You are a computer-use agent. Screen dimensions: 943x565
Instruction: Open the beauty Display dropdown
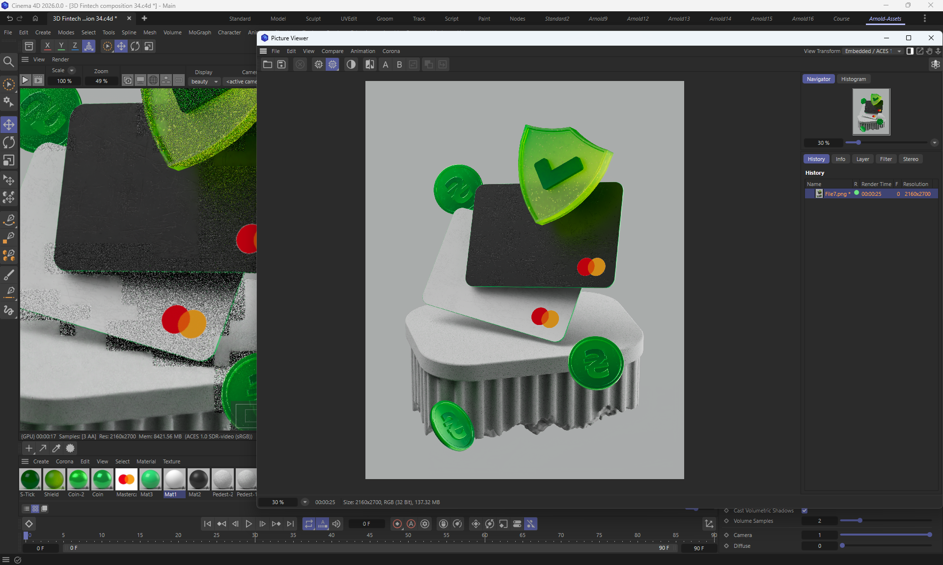tap(204, 81)
